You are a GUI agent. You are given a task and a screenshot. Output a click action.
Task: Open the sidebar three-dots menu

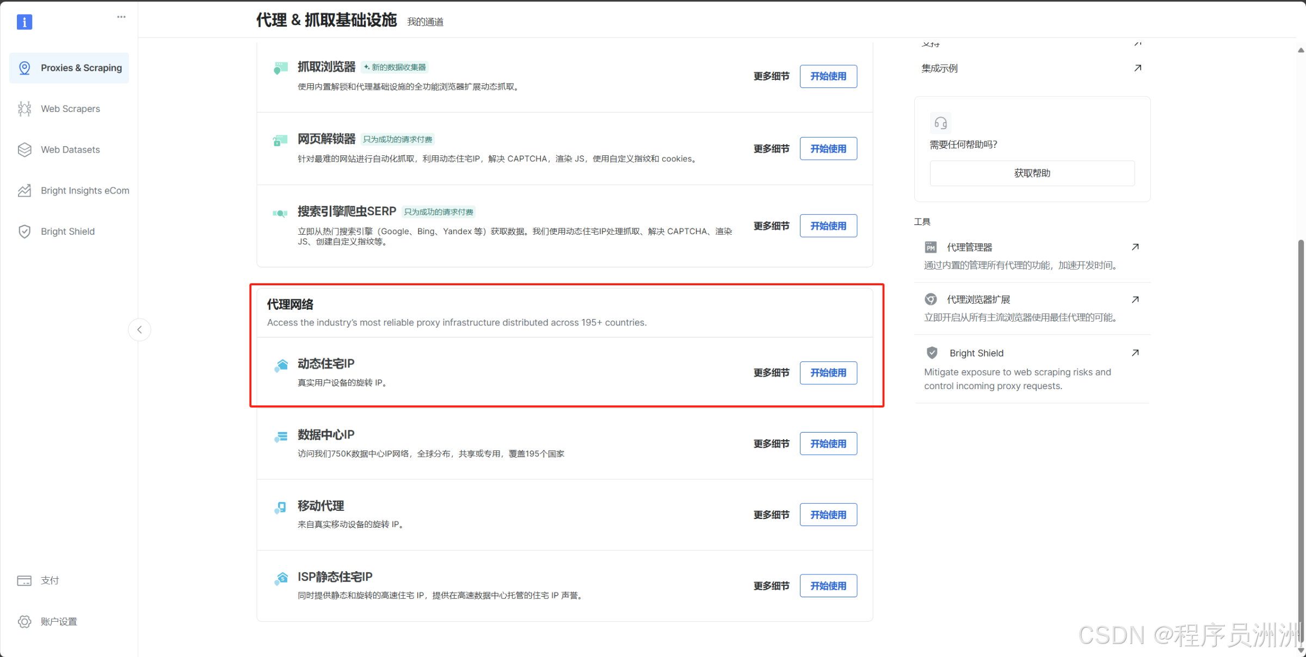click(121, 17)
